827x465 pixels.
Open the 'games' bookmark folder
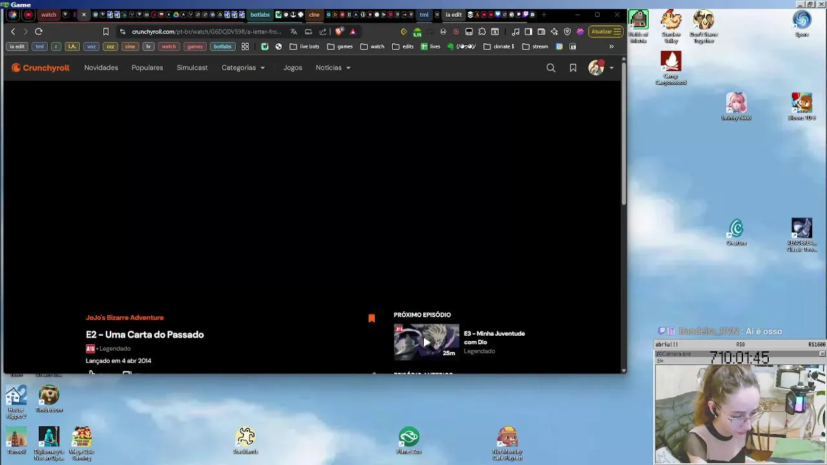pos(340,46)
